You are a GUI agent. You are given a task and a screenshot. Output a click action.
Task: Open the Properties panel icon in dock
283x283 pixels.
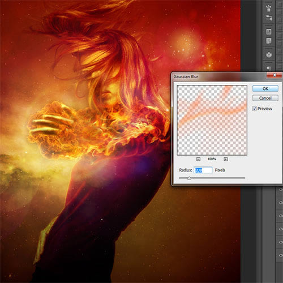(x=269, y=32)
